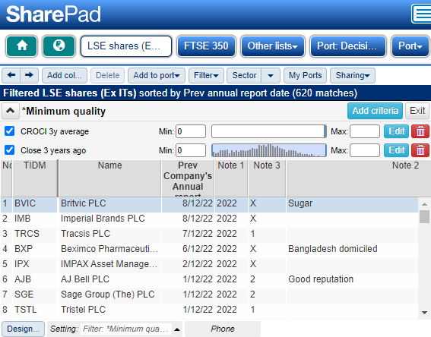The height and width of the screenshot is (337, 431).
Task: Select Beximco Pharmaceuti... row name
Action: click(109, 249)
